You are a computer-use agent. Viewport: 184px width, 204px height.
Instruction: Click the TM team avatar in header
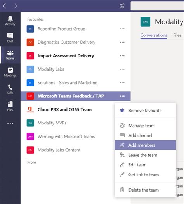(145, 22)
